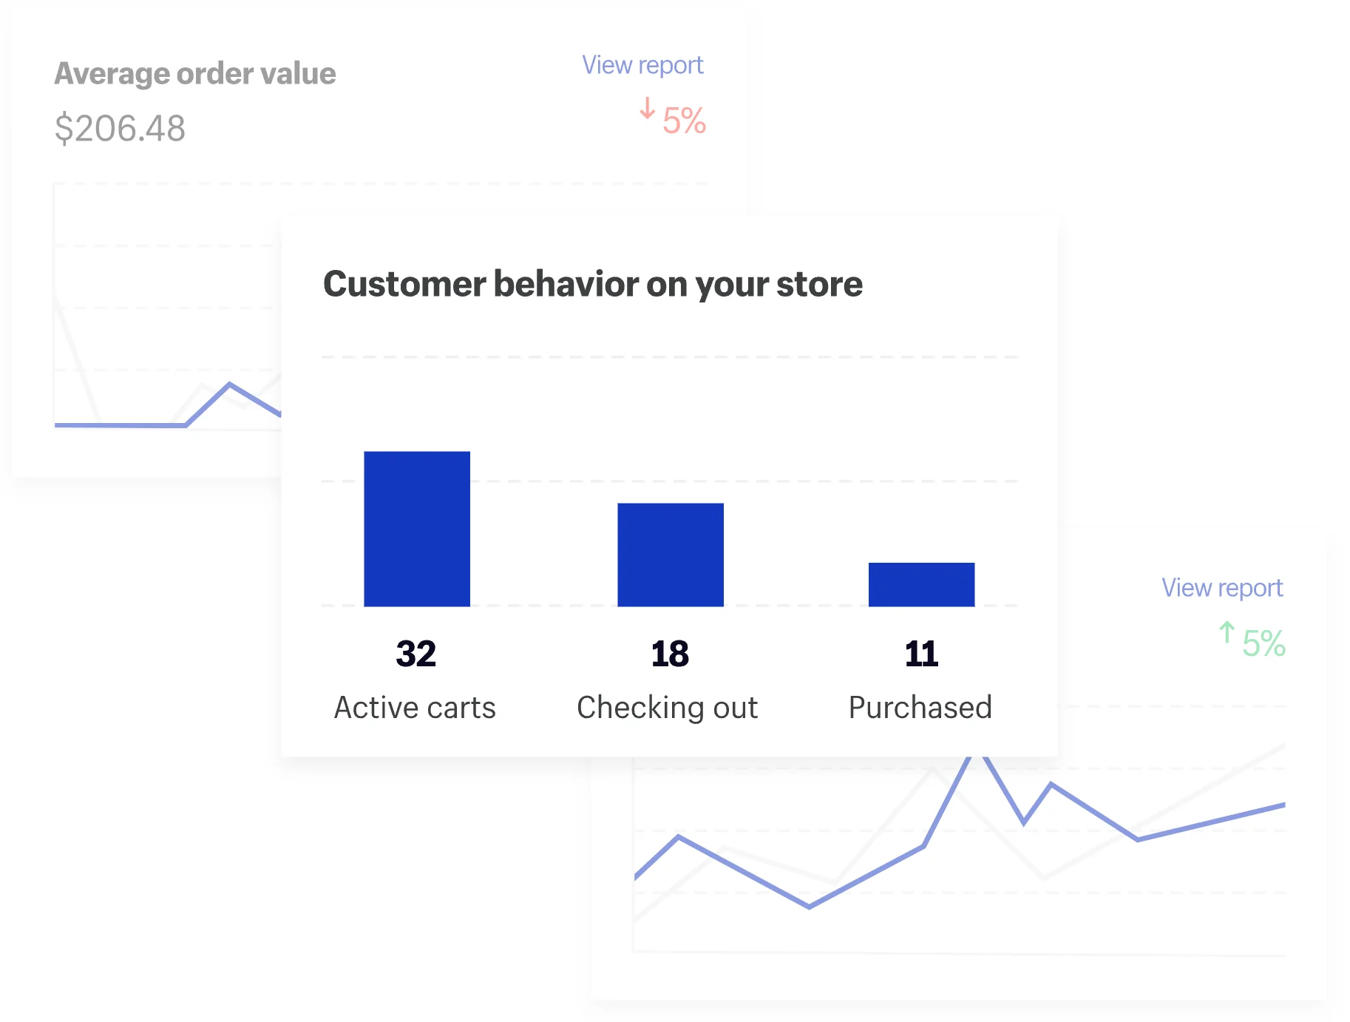This screenshot has width=1350, height=1022.
Task: Click the red 5% decrease indicator
Action: [684, 121]
